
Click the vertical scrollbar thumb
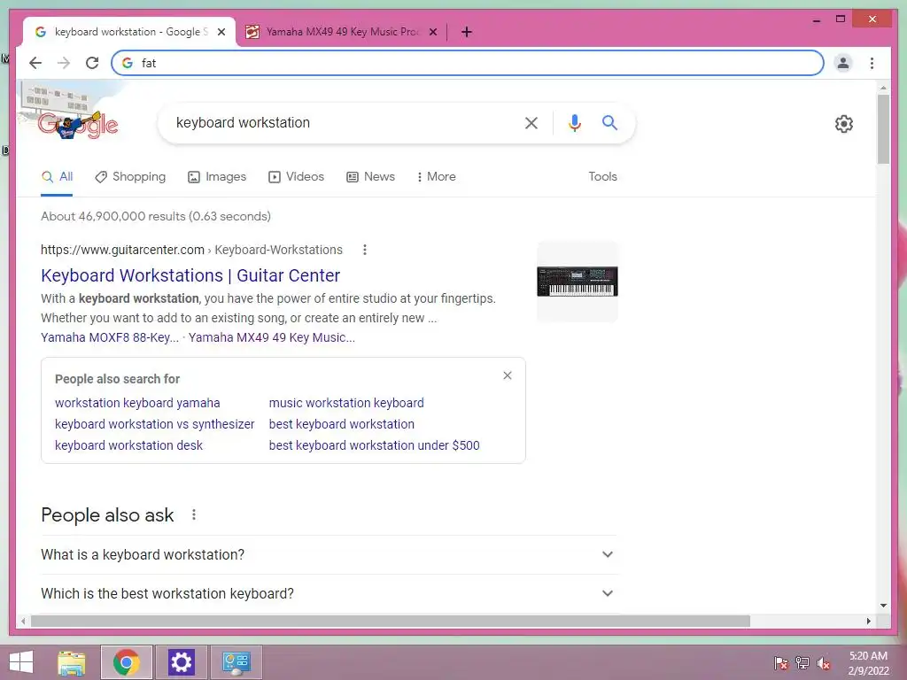[883, 129]
